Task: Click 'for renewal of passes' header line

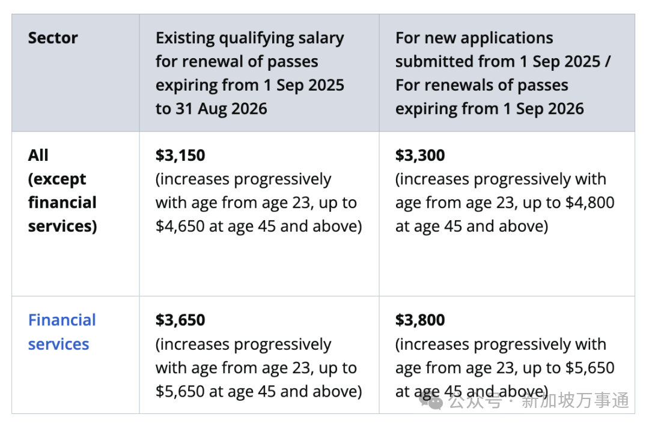Action: [237, 62]
